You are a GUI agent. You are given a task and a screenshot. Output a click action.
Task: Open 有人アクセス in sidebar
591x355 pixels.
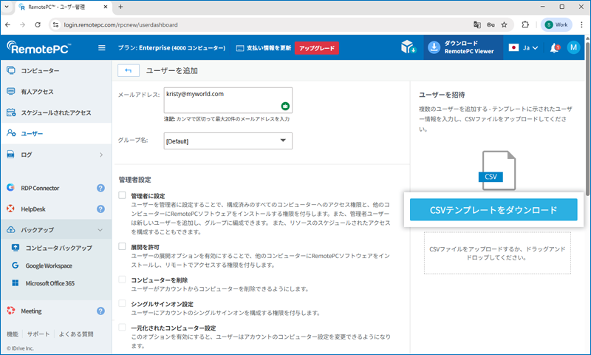point(56,92)
